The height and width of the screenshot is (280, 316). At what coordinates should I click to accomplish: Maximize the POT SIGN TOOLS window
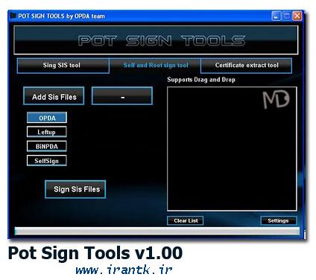(287, 16)
